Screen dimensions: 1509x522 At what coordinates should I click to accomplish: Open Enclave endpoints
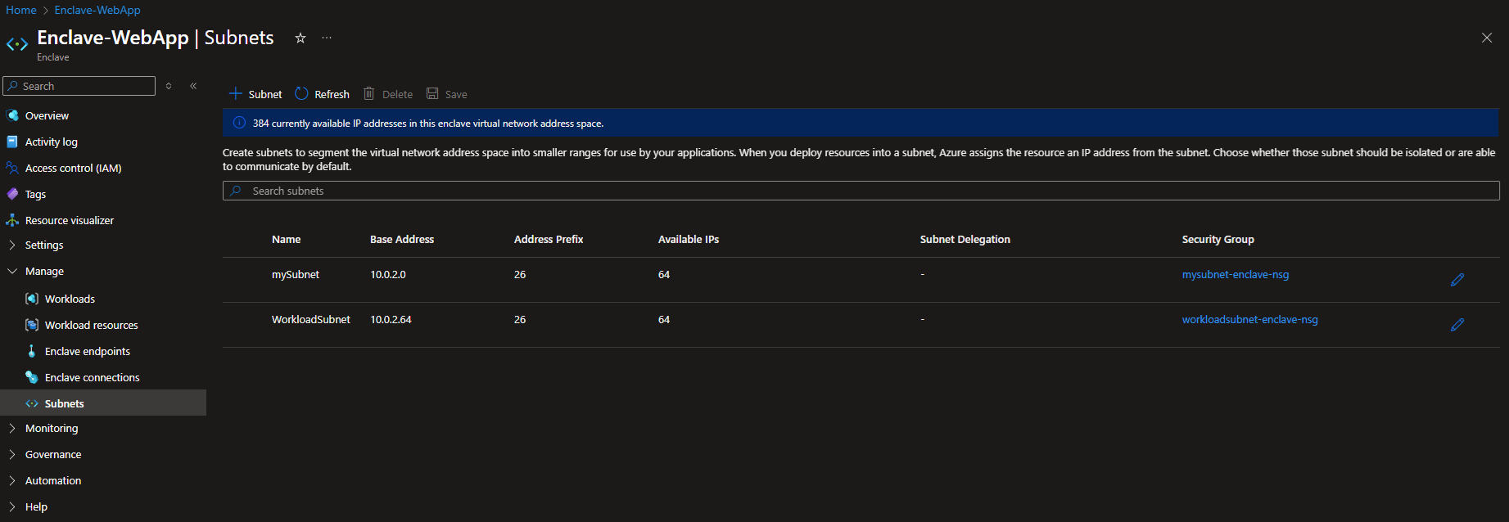(88, 351)
